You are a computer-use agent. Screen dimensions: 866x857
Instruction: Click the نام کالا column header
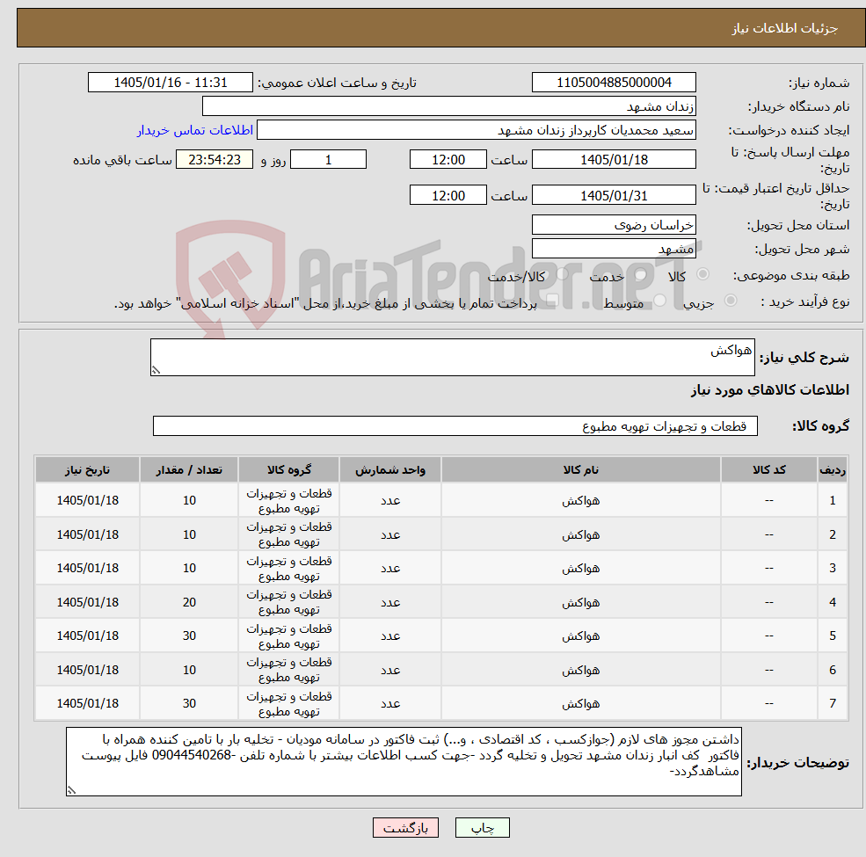click(580, 470)
